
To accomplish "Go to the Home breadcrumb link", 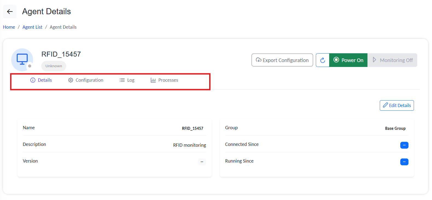I will pyautogui.click(x=9, y=27).
